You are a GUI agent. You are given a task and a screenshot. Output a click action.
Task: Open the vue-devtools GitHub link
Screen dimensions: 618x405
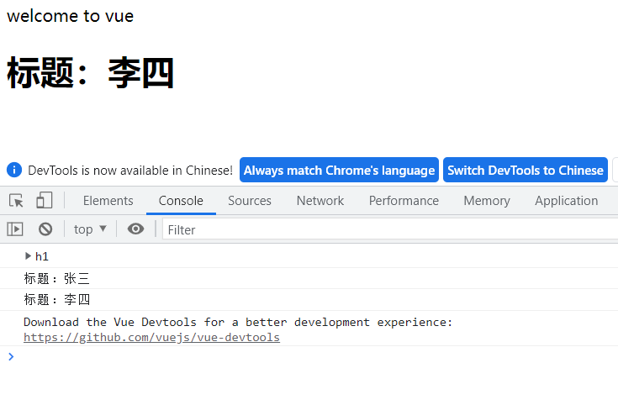point(151,338)
